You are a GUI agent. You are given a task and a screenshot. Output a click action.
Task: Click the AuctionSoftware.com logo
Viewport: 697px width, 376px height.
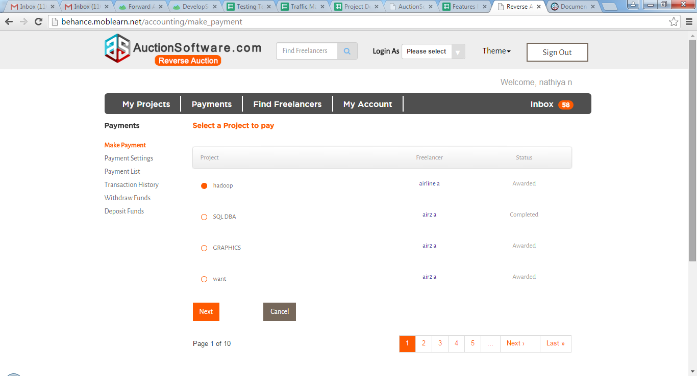(x=183, y=49)
